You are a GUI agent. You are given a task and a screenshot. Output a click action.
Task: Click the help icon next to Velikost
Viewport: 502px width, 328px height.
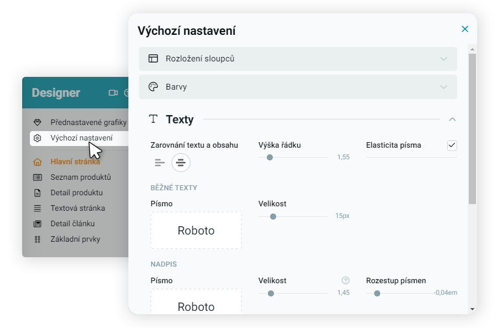[346, 280]
